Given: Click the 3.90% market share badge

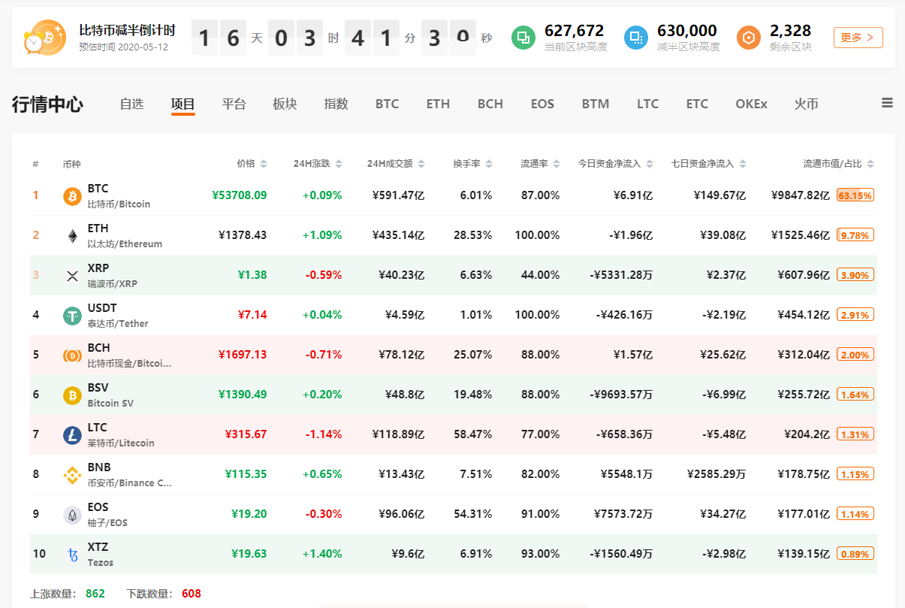Looking at the screenshot, I should [x=855, y=275].
